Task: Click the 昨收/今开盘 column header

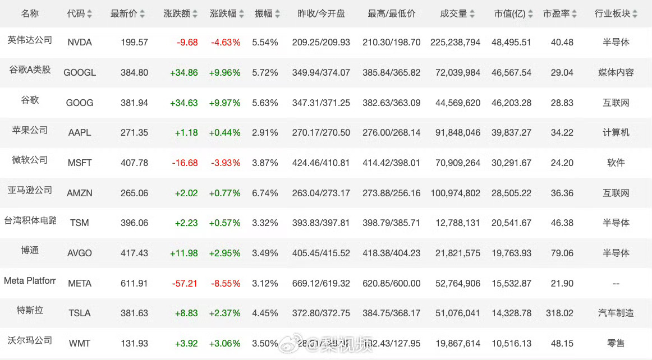Action: pos(321,13)
